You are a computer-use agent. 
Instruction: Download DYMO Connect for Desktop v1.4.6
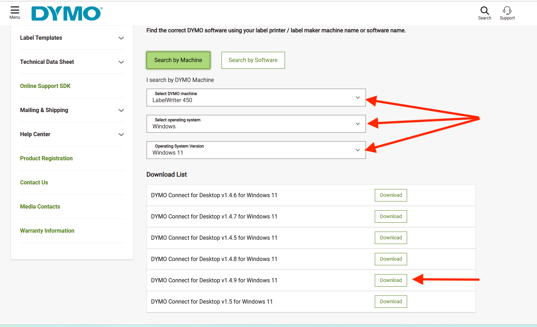(391, 195)
